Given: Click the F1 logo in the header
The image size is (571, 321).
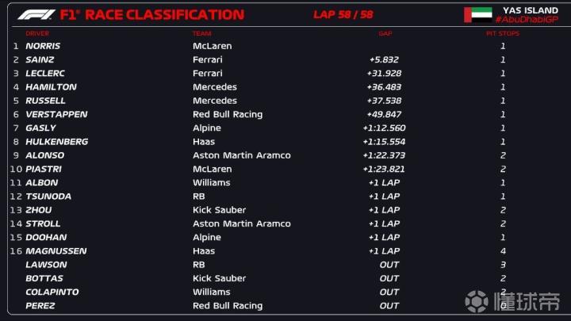Looking at the screenshot, I should pyautogui.click(x=39, y=14).
